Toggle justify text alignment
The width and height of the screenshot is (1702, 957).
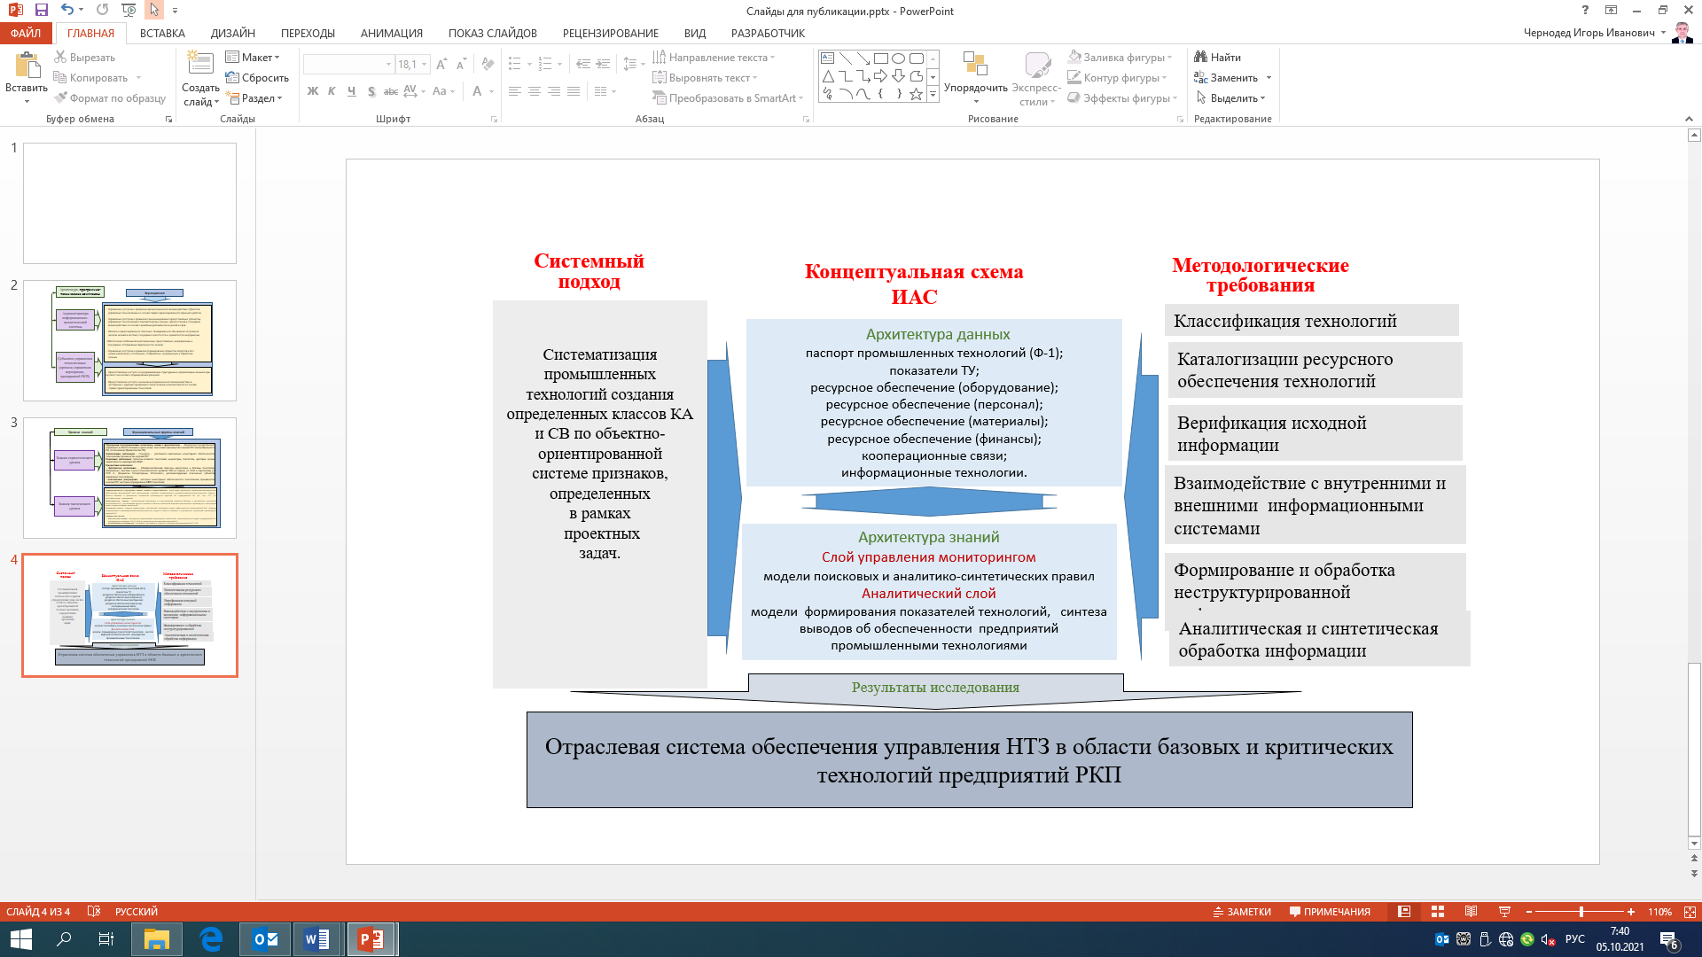[x=574, y=91]
